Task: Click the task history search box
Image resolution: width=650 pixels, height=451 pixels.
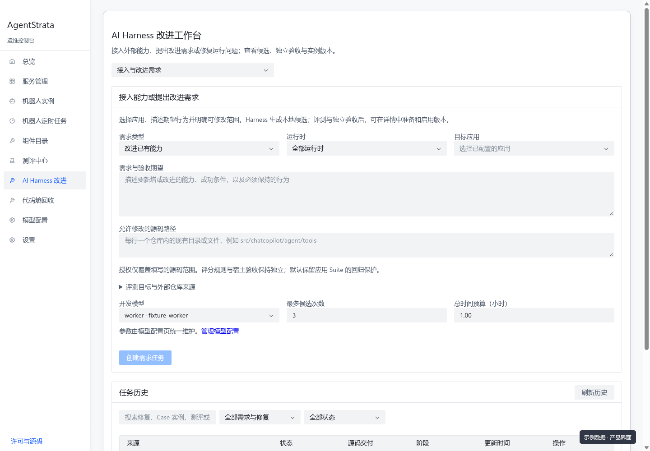Action: tap(167, 417)
